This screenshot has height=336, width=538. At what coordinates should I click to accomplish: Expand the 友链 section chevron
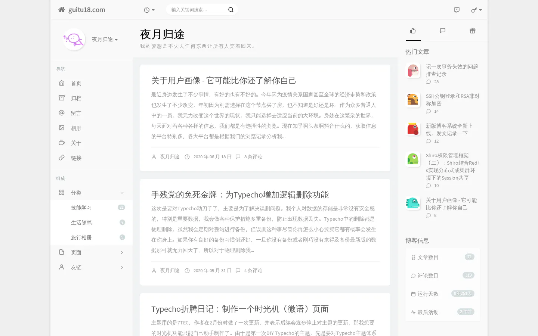(x=122, y=267)
